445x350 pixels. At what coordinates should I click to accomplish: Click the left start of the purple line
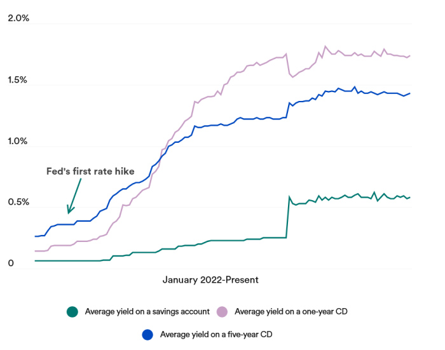[36, 251]
